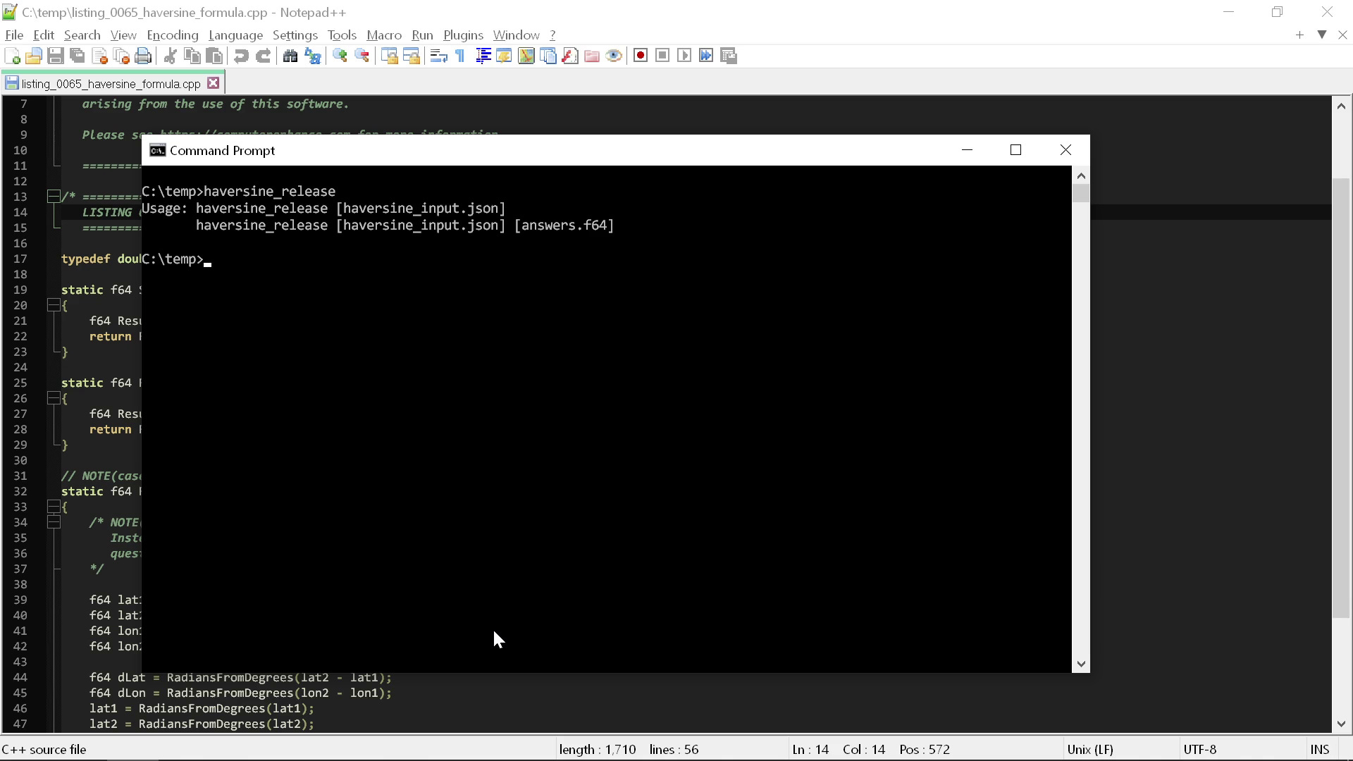The image size is (1353, 761).
Task: Print the current file
Action: pyautogui.click(x=143, y=56)
